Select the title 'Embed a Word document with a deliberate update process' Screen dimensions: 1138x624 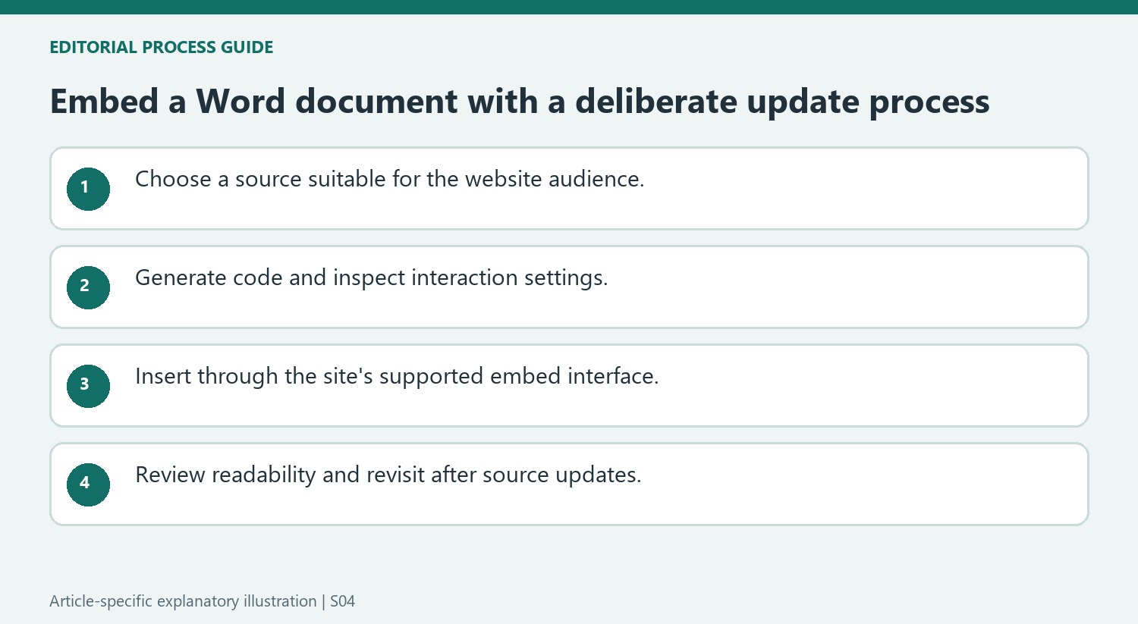click(x=520, y=102)
